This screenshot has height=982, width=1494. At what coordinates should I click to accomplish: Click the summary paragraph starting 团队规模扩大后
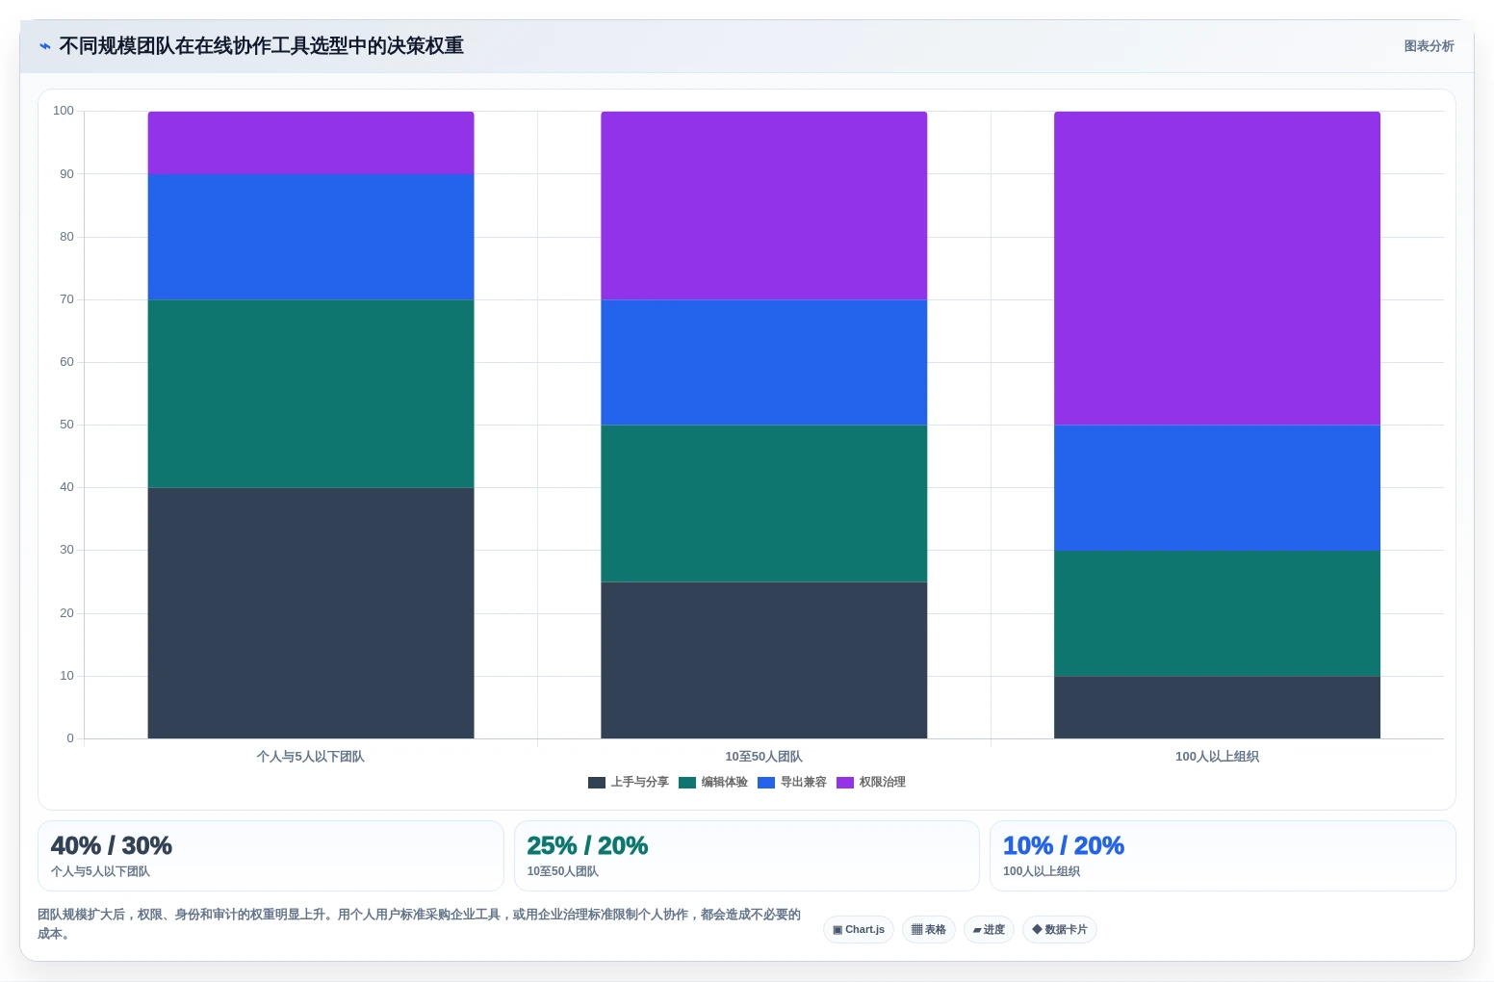point(420,923)
